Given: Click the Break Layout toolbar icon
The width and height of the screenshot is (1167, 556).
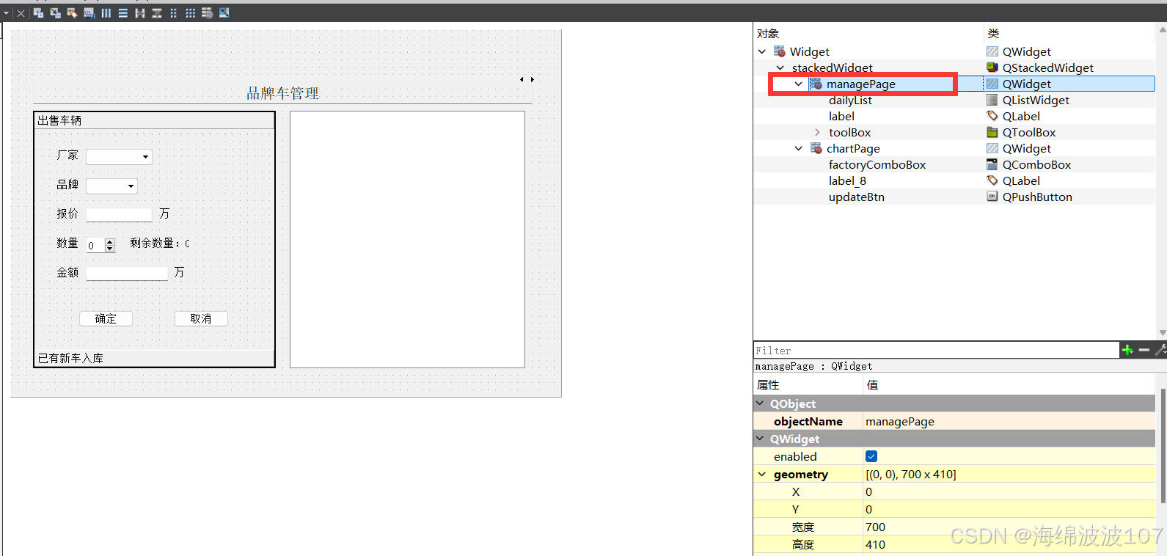Looking at the screenshot, I should coord(208,13).
